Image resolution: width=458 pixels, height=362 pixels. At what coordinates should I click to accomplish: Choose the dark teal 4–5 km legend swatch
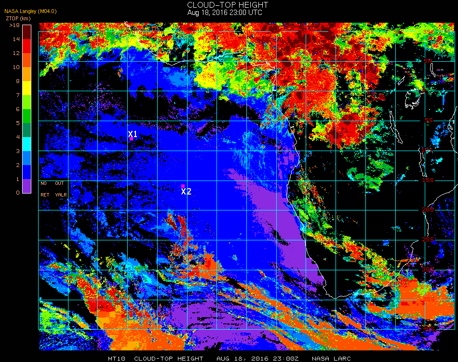coord(27,130)
